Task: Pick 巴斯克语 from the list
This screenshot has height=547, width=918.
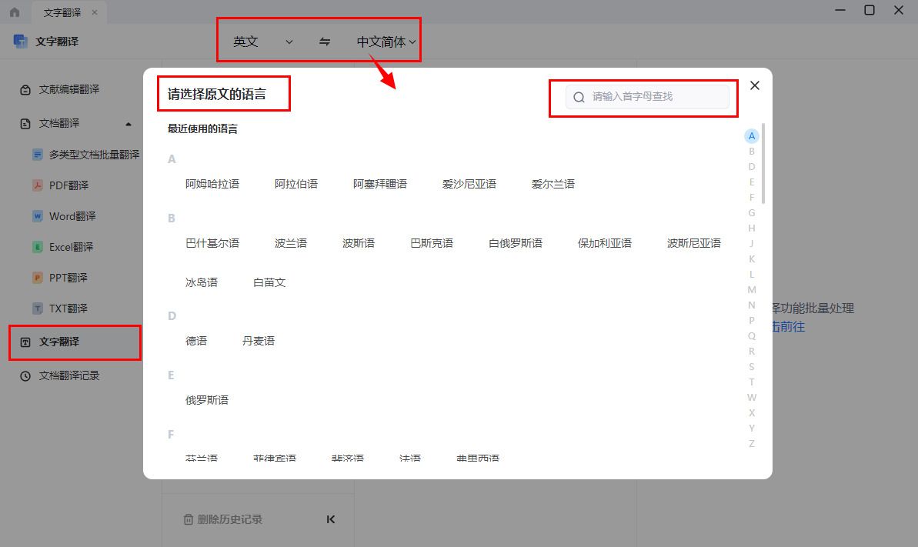Action: coord(432,243)
